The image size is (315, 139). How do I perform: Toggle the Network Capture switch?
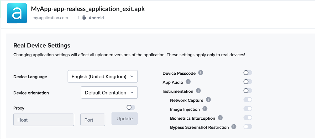248,100
